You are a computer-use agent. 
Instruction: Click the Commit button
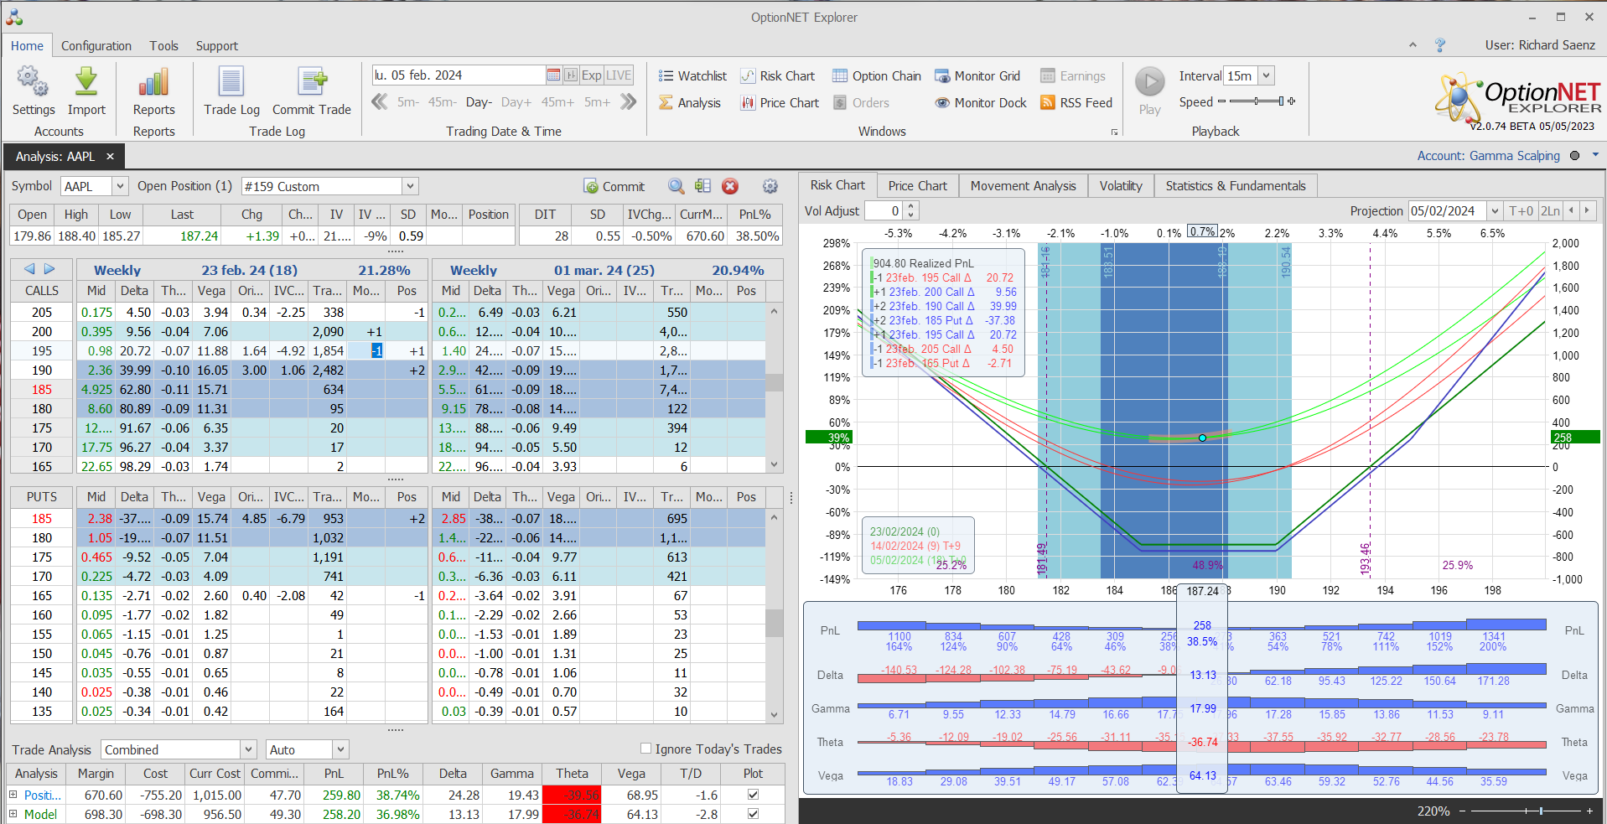[x=614, y=186]
